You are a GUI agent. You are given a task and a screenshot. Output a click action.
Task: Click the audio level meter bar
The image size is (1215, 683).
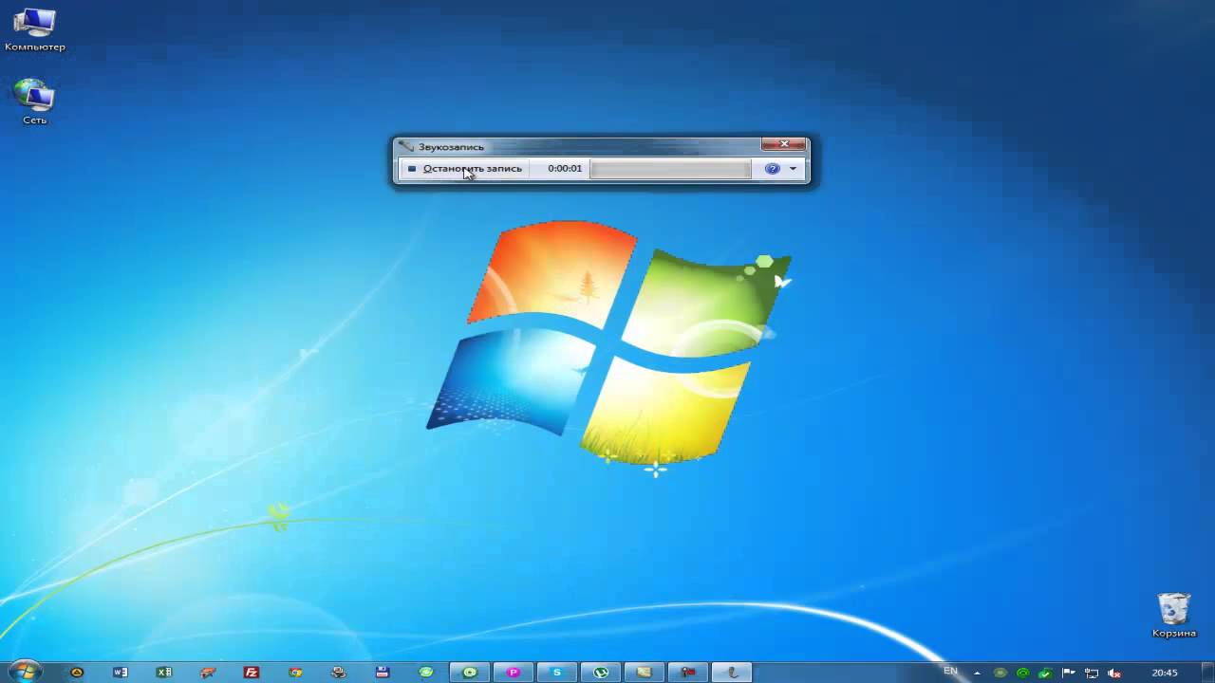click(670, 169)
